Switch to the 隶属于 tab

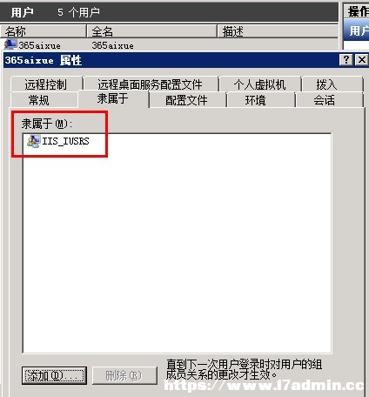click(113, 98)
